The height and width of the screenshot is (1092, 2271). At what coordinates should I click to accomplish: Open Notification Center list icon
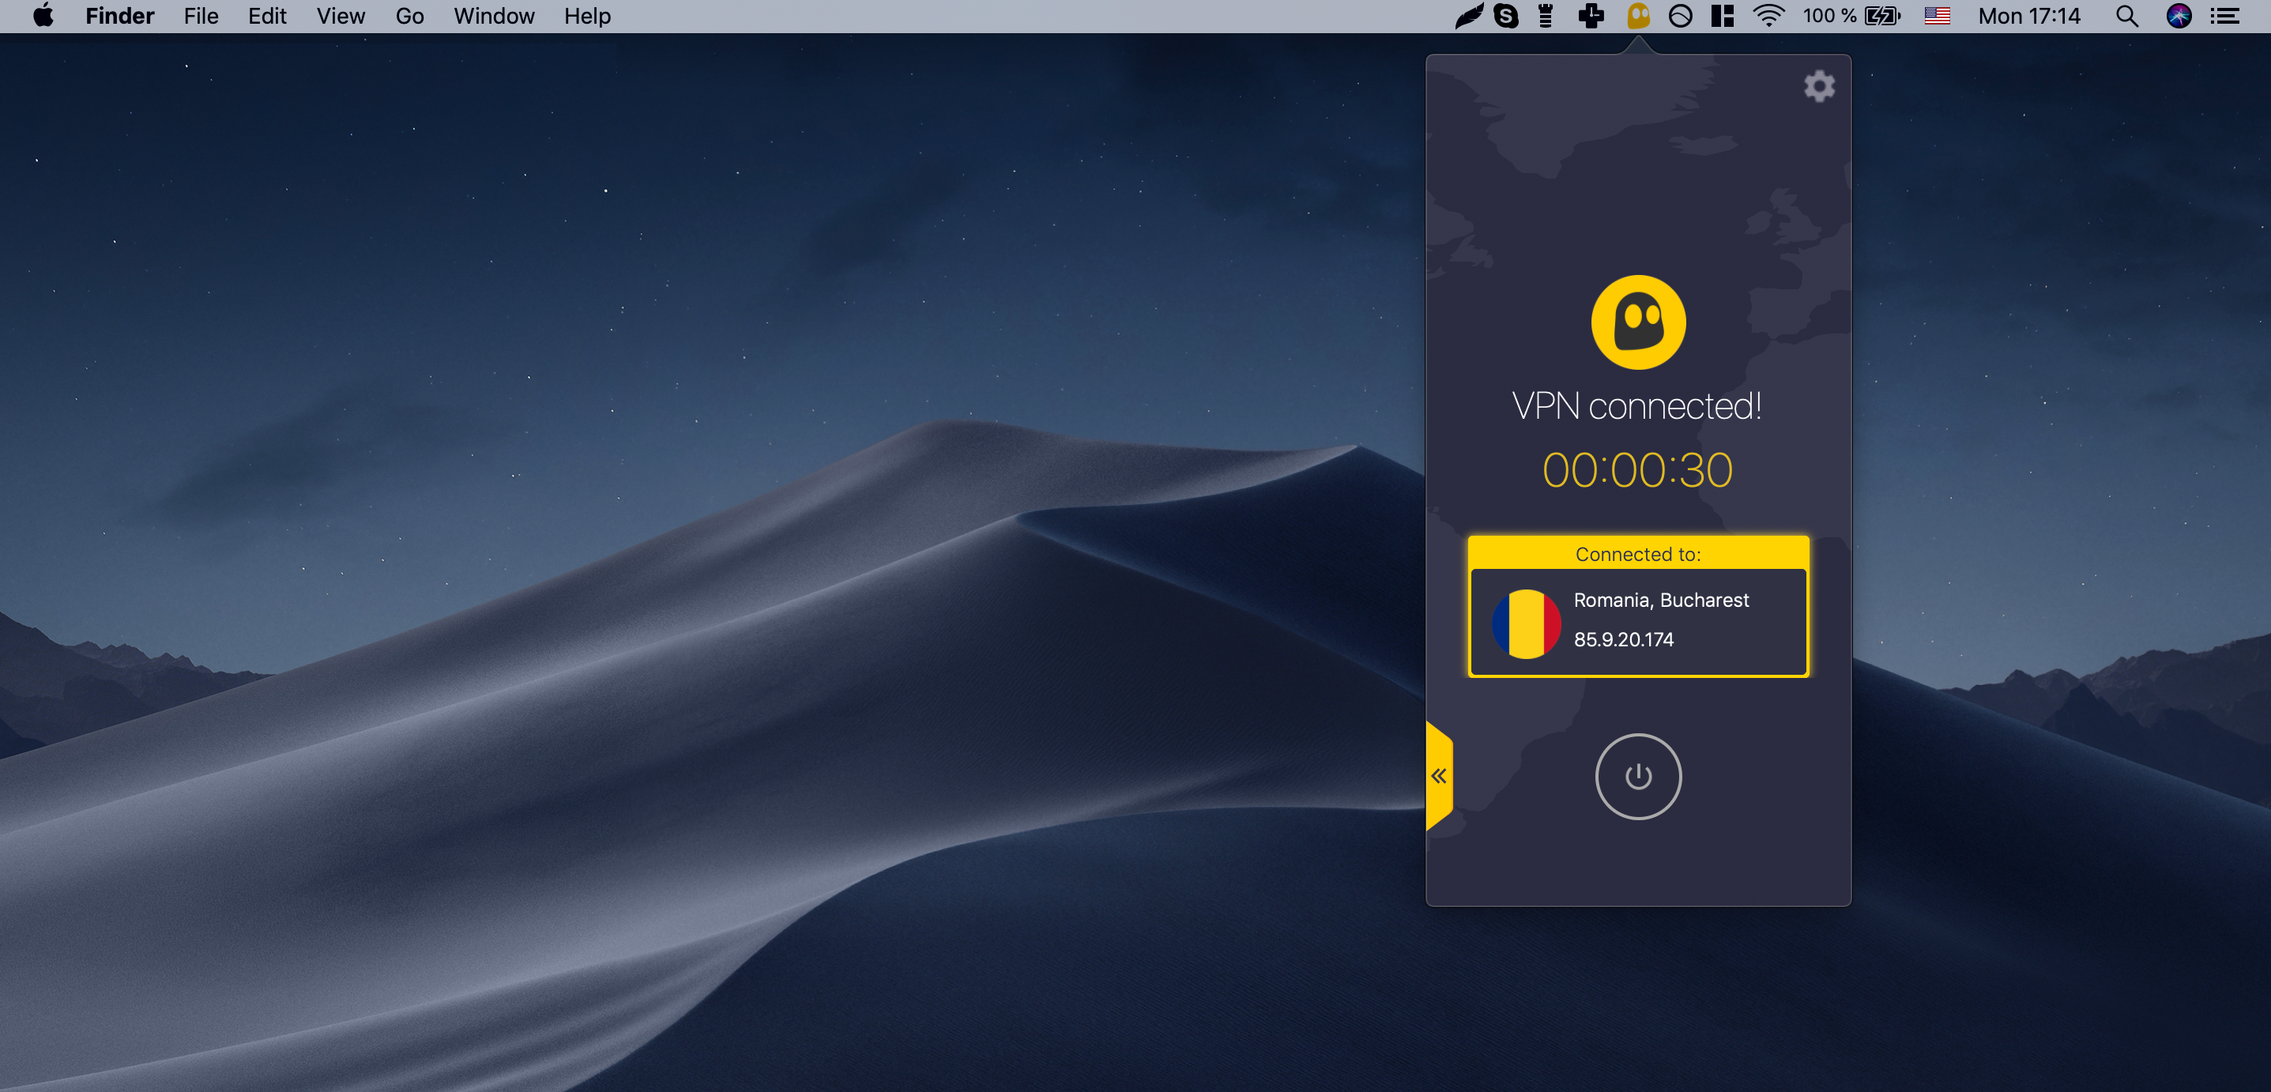2226,16
